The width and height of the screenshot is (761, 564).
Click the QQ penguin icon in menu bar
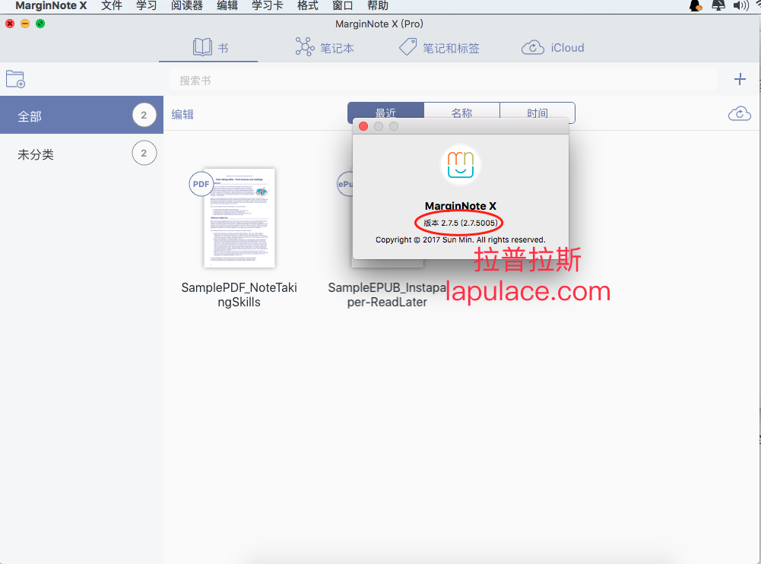pos(696,6)
